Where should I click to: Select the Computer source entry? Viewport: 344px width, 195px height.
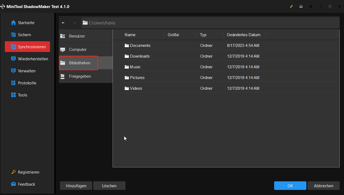point(86,50)
